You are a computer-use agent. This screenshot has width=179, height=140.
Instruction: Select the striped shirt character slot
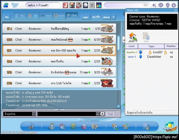coord(79,5)
